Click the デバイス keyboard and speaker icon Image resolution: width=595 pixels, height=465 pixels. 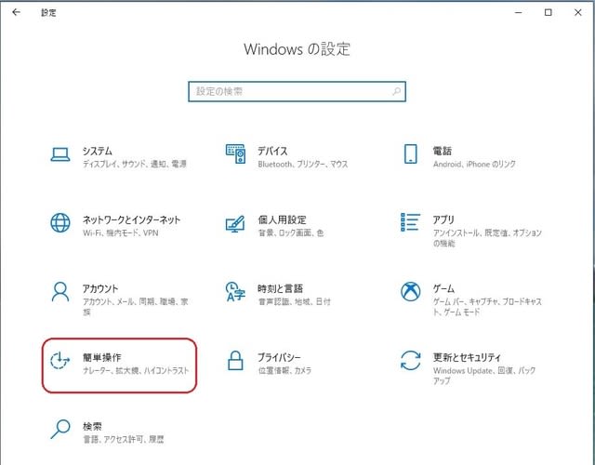tap(235, 153)
